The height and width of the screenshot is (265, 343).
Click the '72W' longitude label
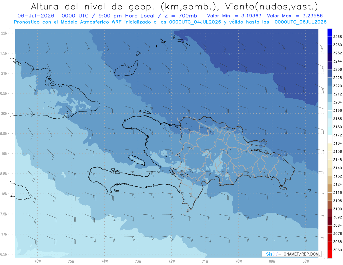tap(171, 261)
